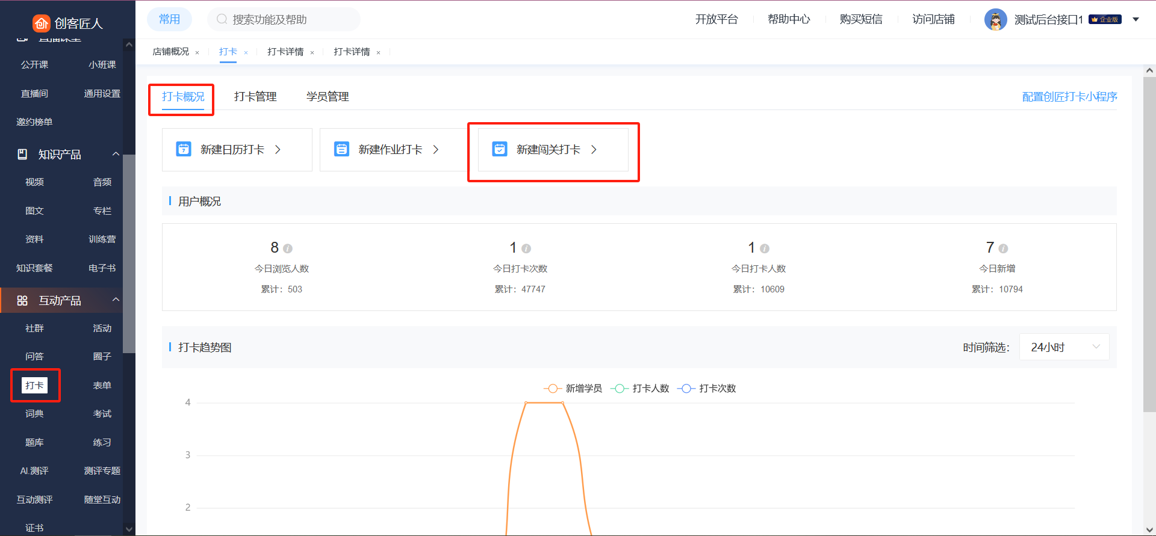Click info icon beside 今日新增 value

click(x=1003, y=248)
